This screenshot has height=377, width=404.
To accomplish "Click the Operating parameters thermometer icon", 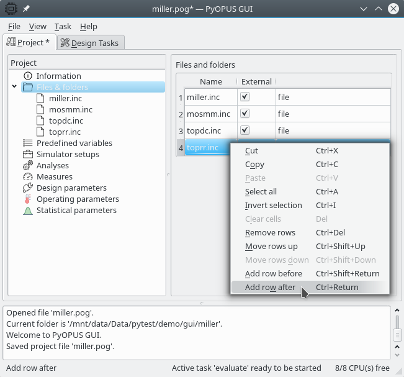I will [27, 199].
